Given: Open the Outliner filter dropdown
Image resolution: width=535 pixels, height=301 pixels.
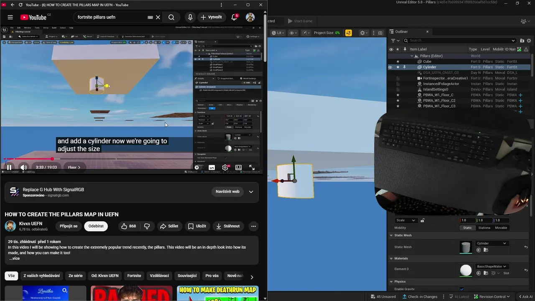Looking at the screenshot, I should point(394,41).
